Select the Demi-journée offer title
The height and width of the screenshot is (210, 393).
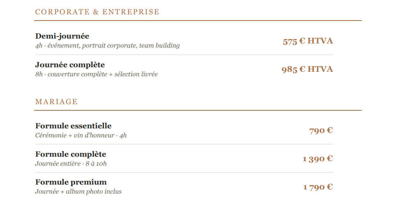tap(62, 36)
